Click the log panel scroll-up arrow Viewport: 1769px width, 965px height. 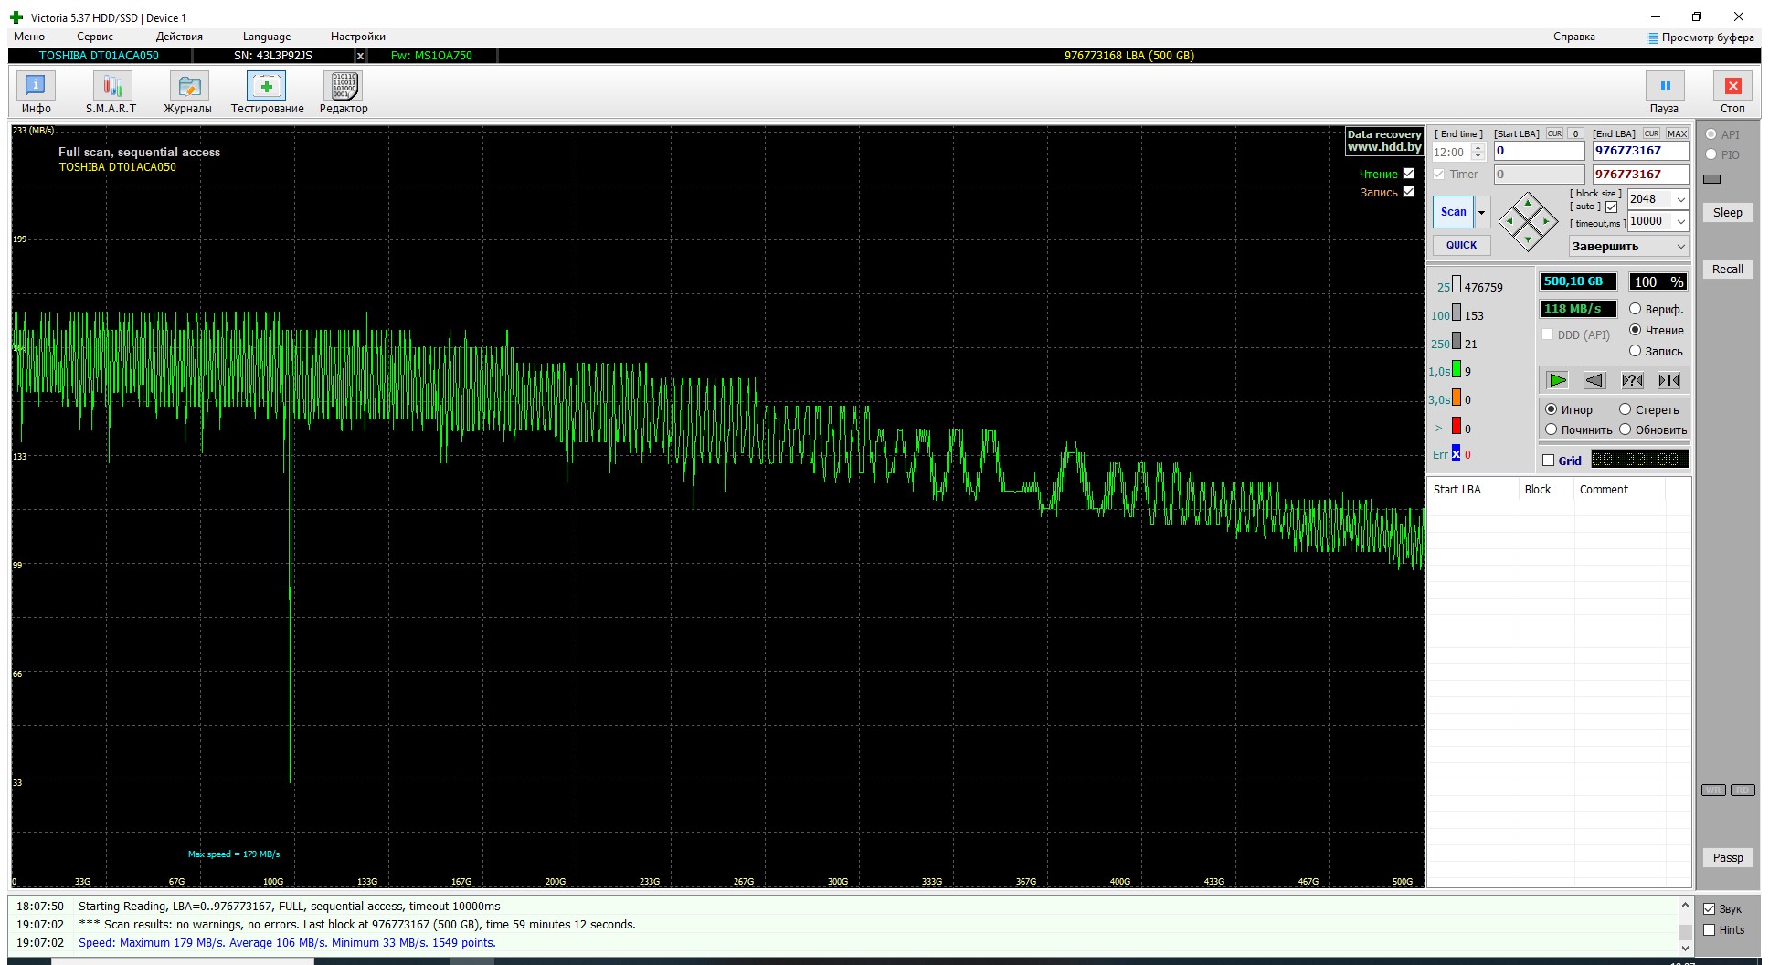click(x=1685, y=906)
